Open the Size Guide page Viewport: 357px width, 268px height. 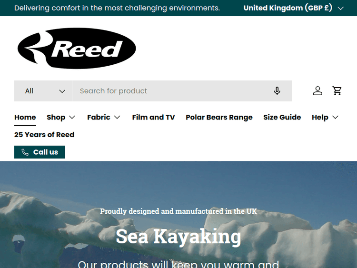coord(282,117)
